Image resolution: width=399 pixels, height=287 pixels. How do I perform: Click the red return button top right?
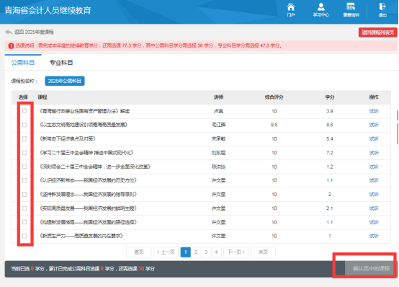coord(378,32)
